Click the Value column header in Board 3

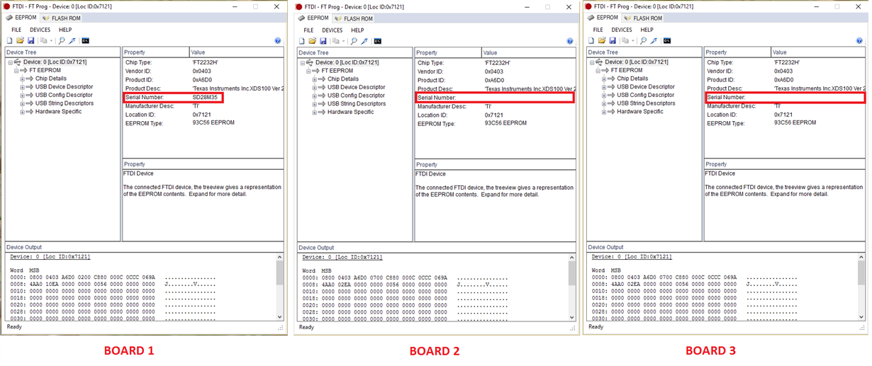[817, 52]
